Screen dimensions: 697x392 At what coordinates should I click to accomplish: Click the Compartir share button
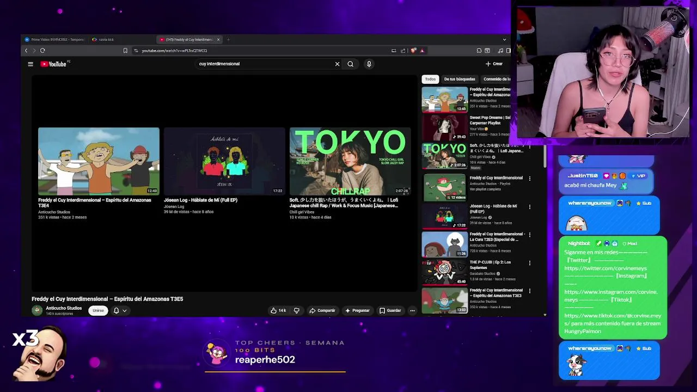[x=322, y=310]
